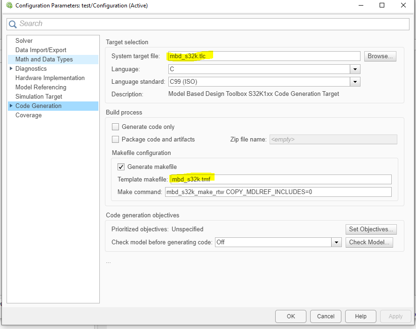Open Check model before generating code dropdown
Image resolution: width=416 pixels, height=329 pixels.
click(x=337, y=242)
